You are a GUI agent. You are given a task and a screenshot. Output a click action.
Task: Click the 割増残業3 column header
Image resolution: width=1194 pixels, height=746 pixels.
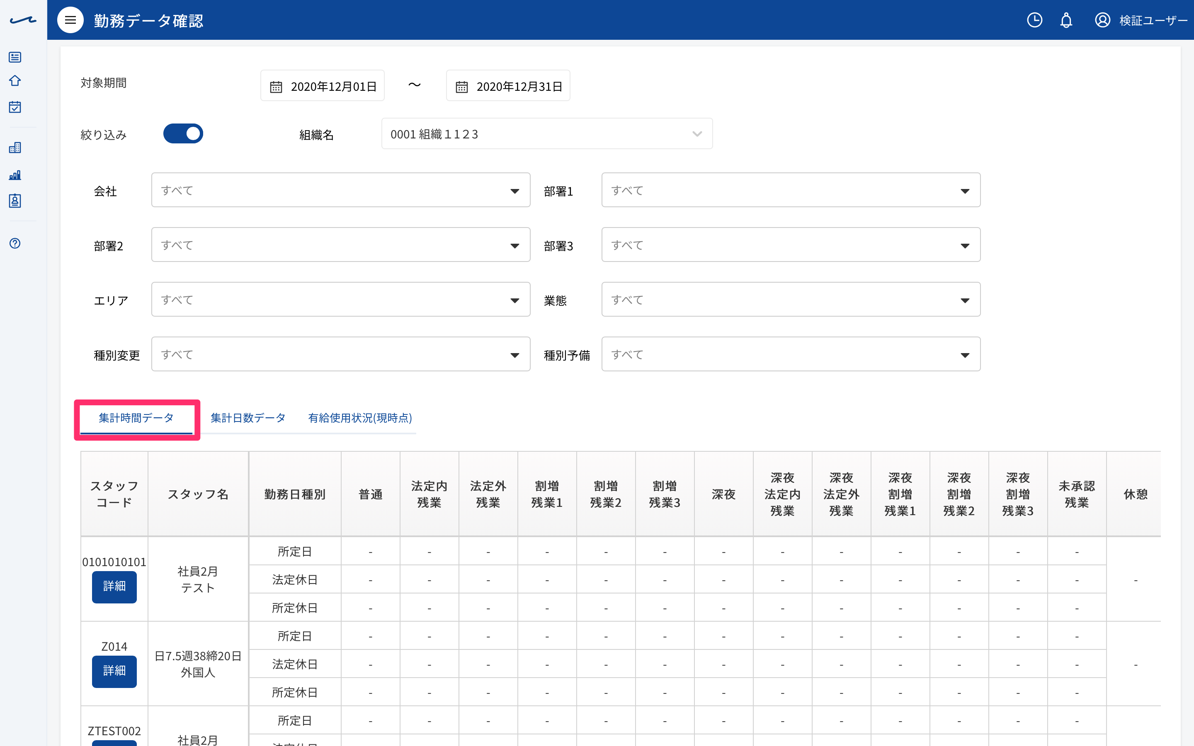(665, 494)
